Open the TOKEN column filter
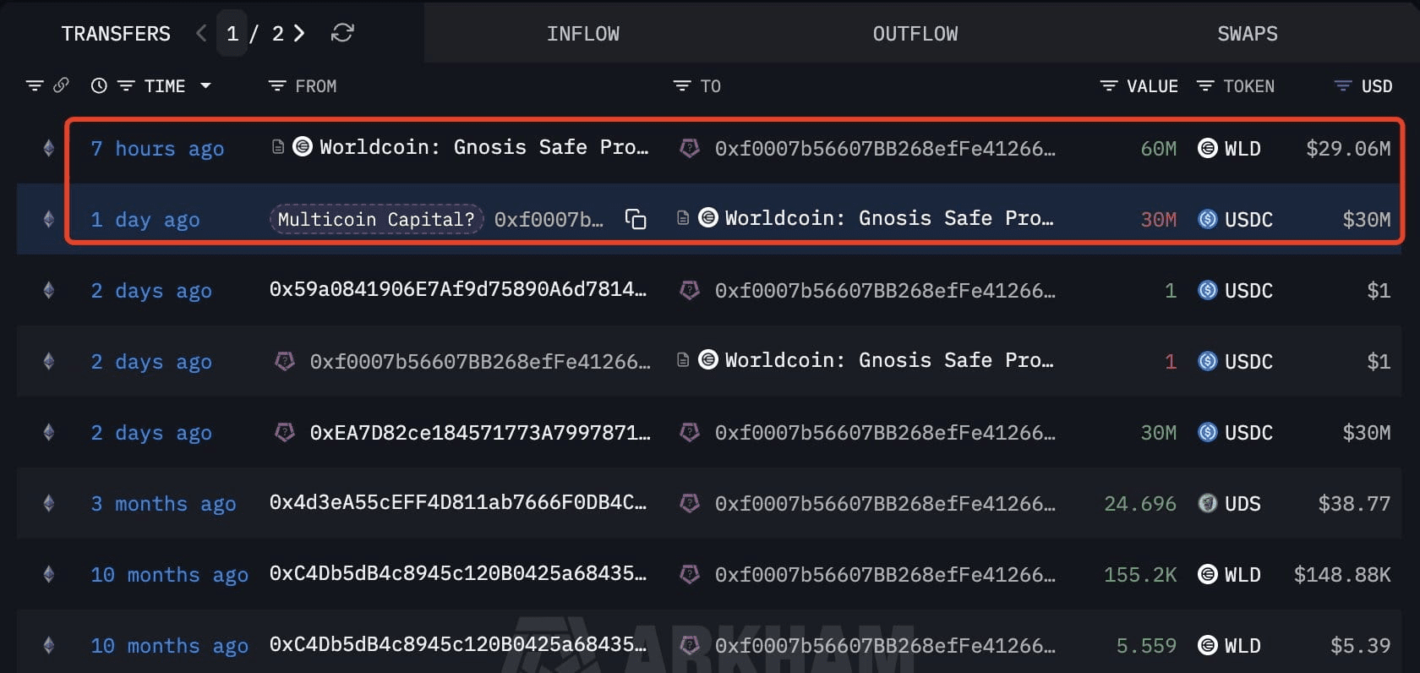The width and height of the screenshot is (1420, 673). pos(1205,85)
